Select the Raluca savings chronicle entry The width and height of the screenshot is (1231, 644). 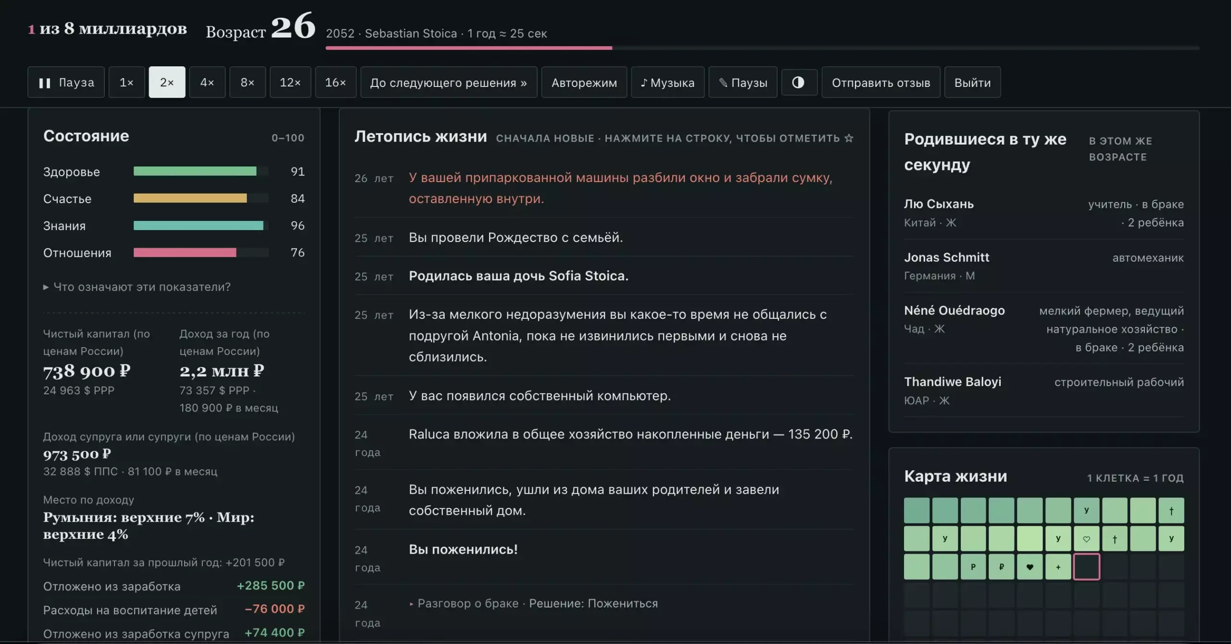pos(604,442)
